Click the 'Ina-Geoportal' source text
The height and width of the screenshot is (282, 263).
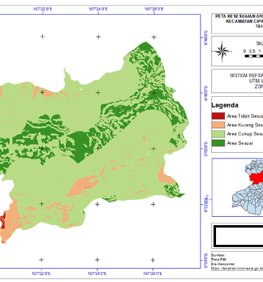pyautogui.click(x=223, y=264)
